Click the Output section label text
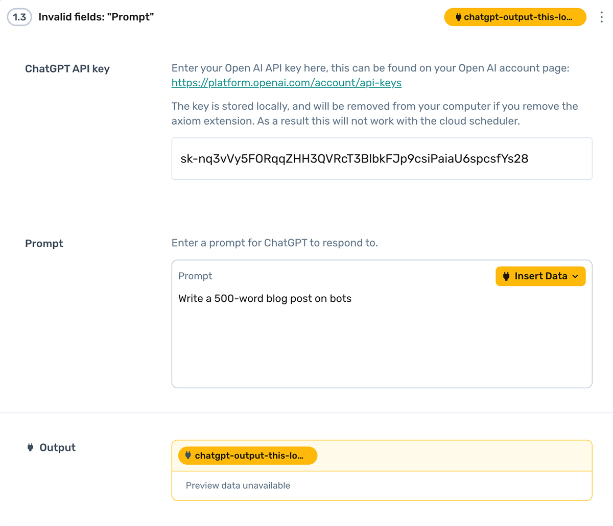Viewport: 613px width, 526px height. click(x=57, y=447)
